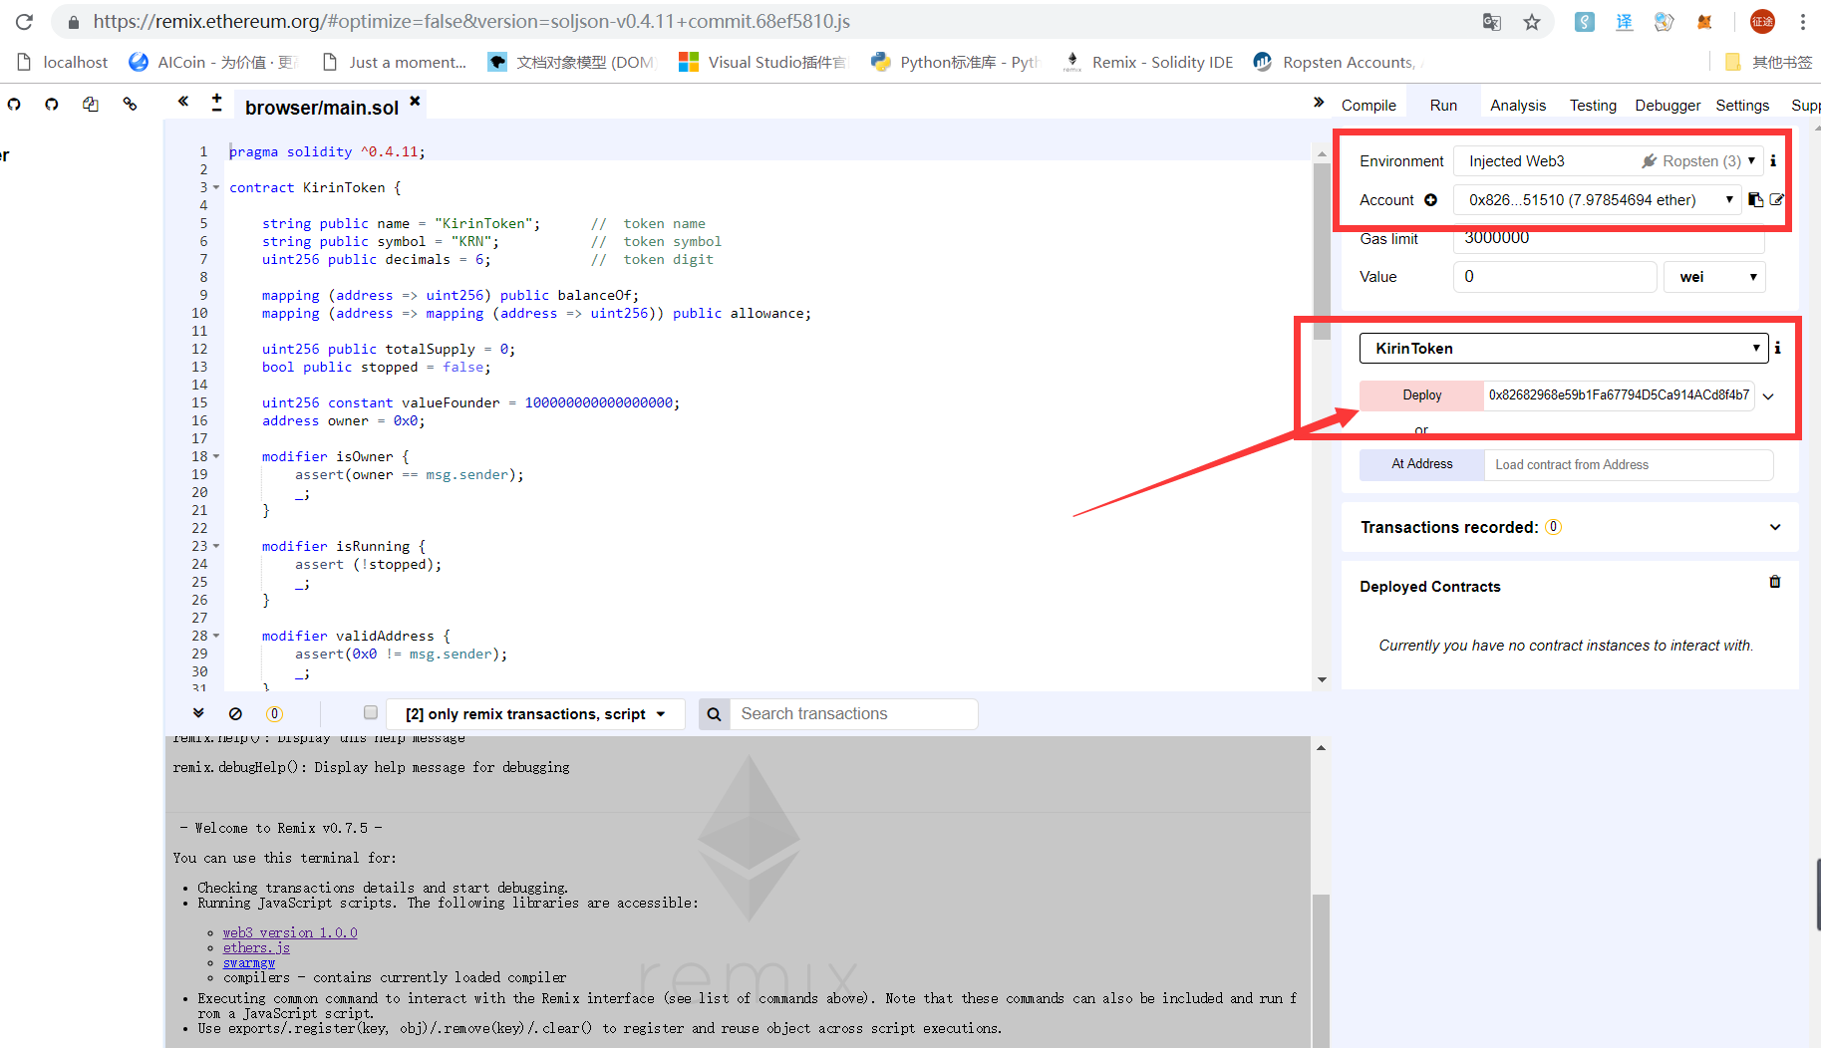Screen dimensions: 1821x1048
Task: Close the browser/main.sol editor tab
Action: (415, 101)
